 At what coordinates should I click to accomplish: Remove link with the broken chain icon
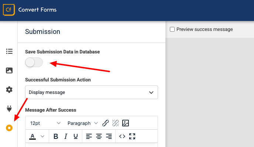click(116, 123)
